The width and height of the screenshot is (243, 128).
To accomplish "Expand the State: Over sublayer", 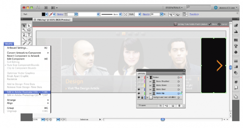I will point(150,89).
